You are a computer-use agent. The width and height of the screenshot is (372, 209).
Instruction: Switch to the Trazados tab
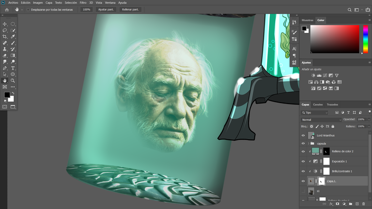click(x=332, y=104)
